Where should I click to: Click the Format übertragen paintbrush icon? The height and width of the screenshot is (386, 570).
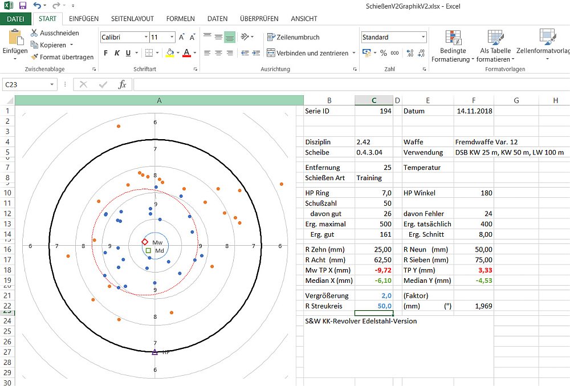(x=34, y=57)
